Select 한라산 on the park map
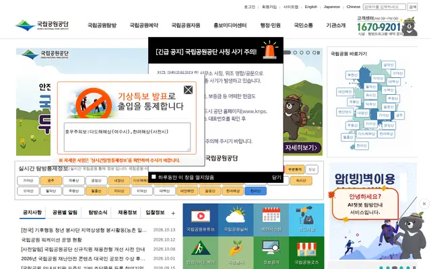This screenshot has width=431, height=269. pyautogui.click(x=362, y=146)
